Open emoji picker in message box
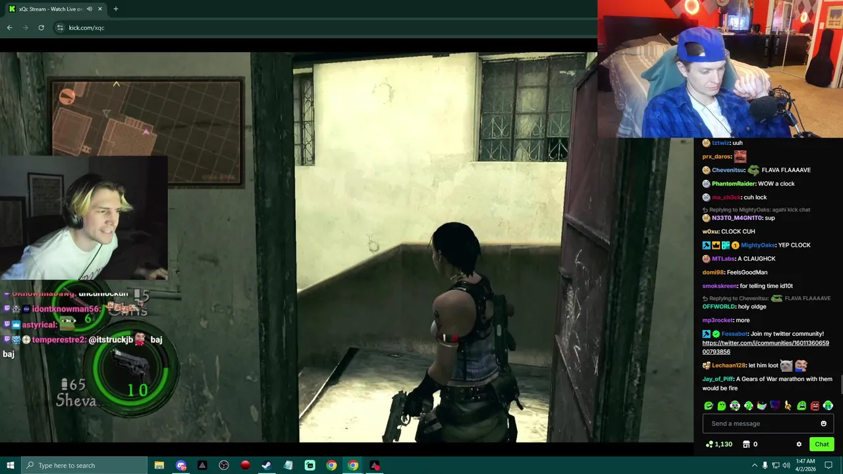Viewport: 843px width, 474px height. (823, 424)
